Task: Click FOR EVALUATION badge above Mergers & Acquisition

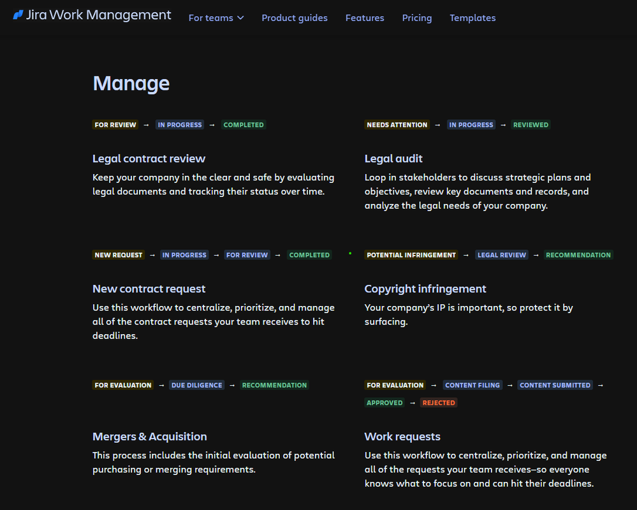Action: point(122,385)
